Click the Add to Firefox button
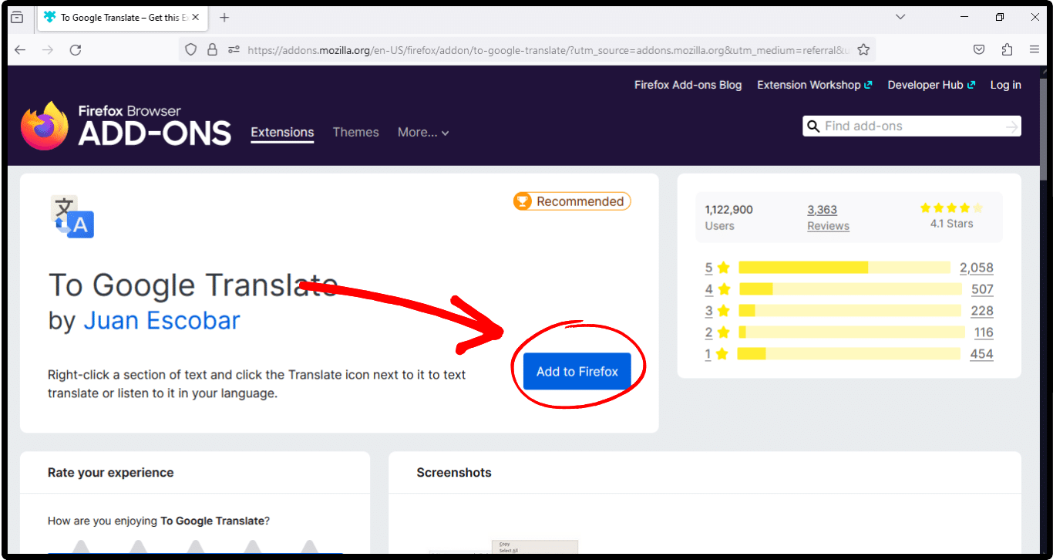The height and width of the screenshot is (560, 1053). (577, 371)
